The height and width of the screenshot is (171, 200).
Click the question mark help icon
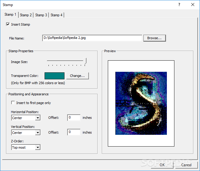pos(179,5)
